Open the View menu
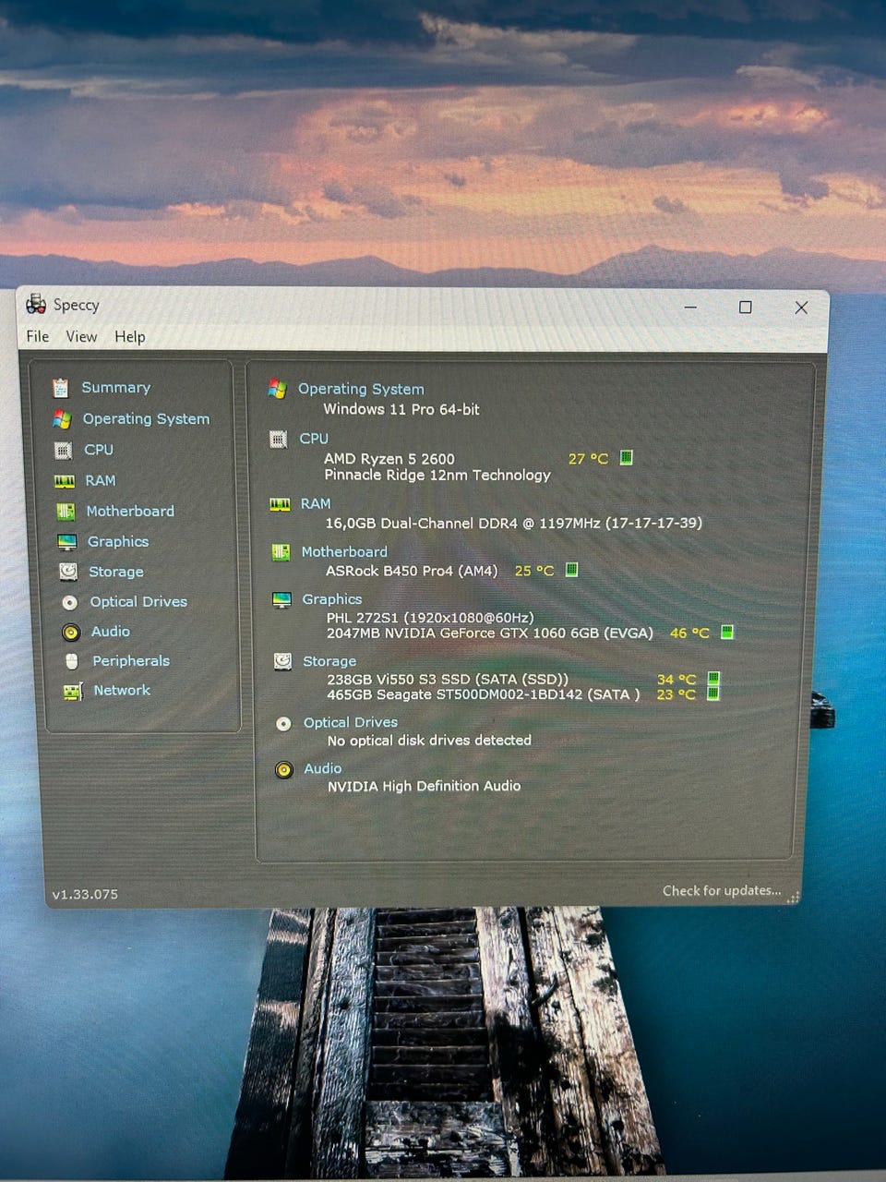886x1182 pixels. coord(81,336)
